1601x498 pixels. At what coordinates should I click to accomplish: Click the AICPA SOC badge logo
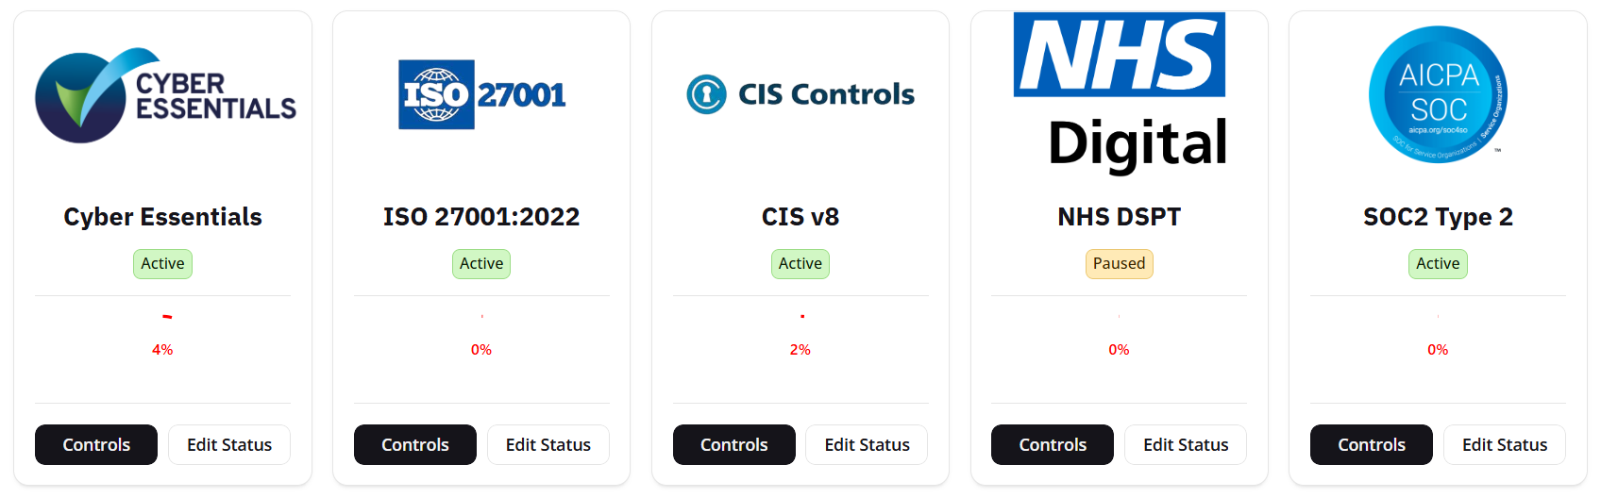(1438, 94)
